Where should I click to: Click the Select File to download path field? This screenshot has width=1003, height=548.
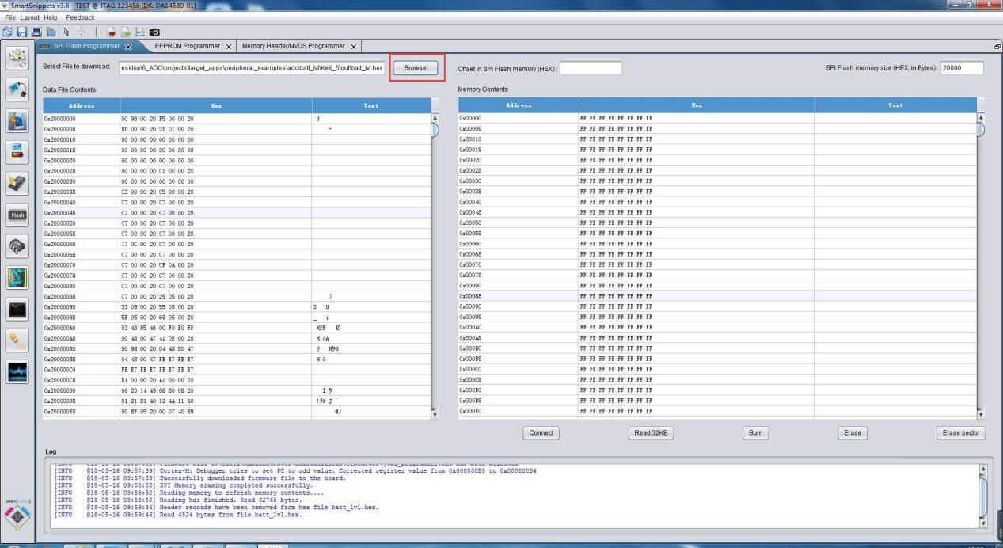(253, 68)
